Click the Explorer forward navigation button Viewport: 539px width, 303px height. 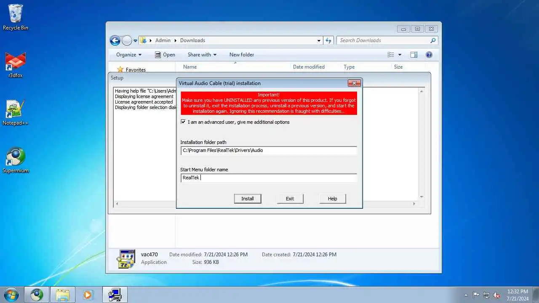coord(127,40)
